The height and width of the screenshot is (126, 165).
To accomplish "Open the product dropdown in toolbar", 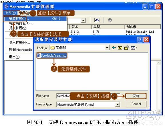I will click(83, 20).
